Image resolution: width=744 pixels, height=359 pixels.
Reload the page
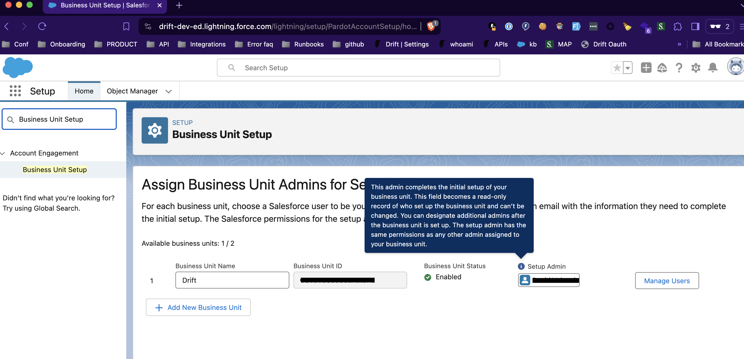click(x=42, y=27)
